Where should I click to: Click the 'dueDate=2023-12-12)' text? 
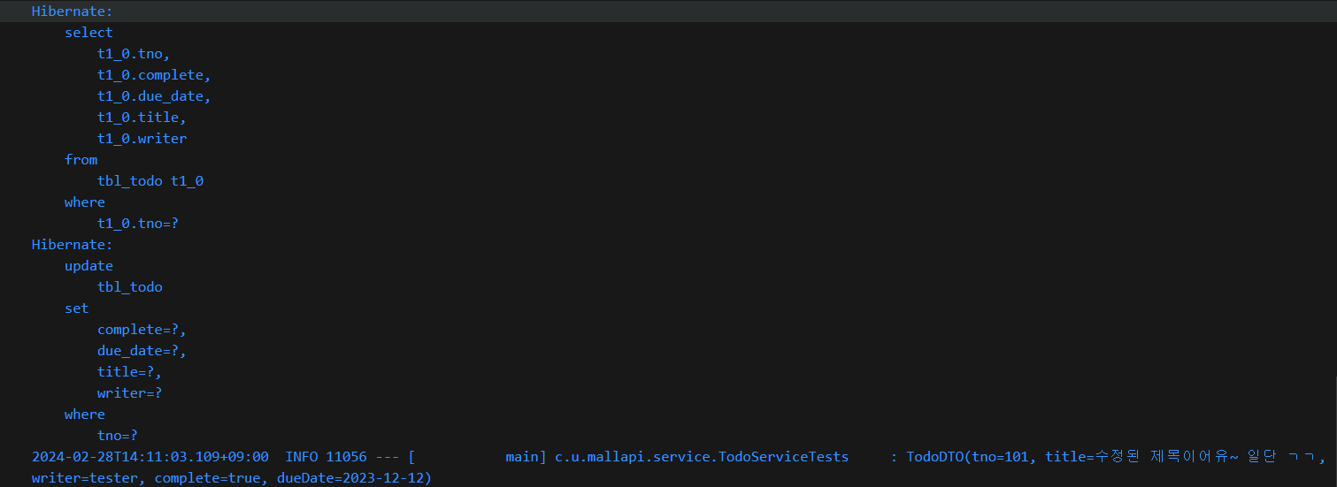(x=354, y=478)
